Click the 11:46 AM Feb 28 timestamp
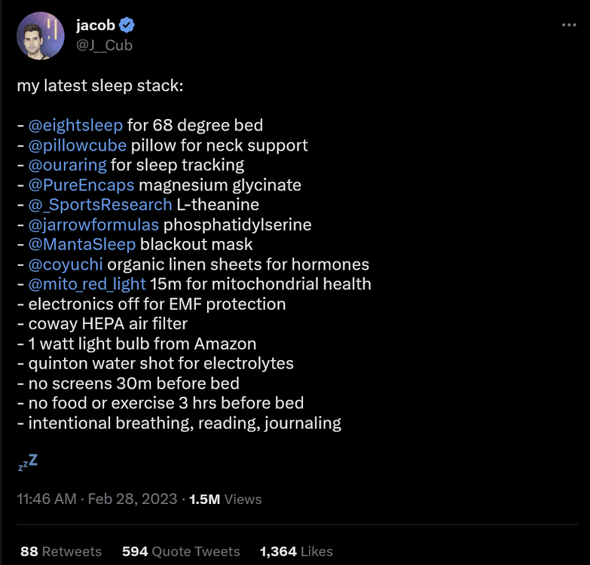The width and height of the screenshot is (590, 565). (96, 499)
